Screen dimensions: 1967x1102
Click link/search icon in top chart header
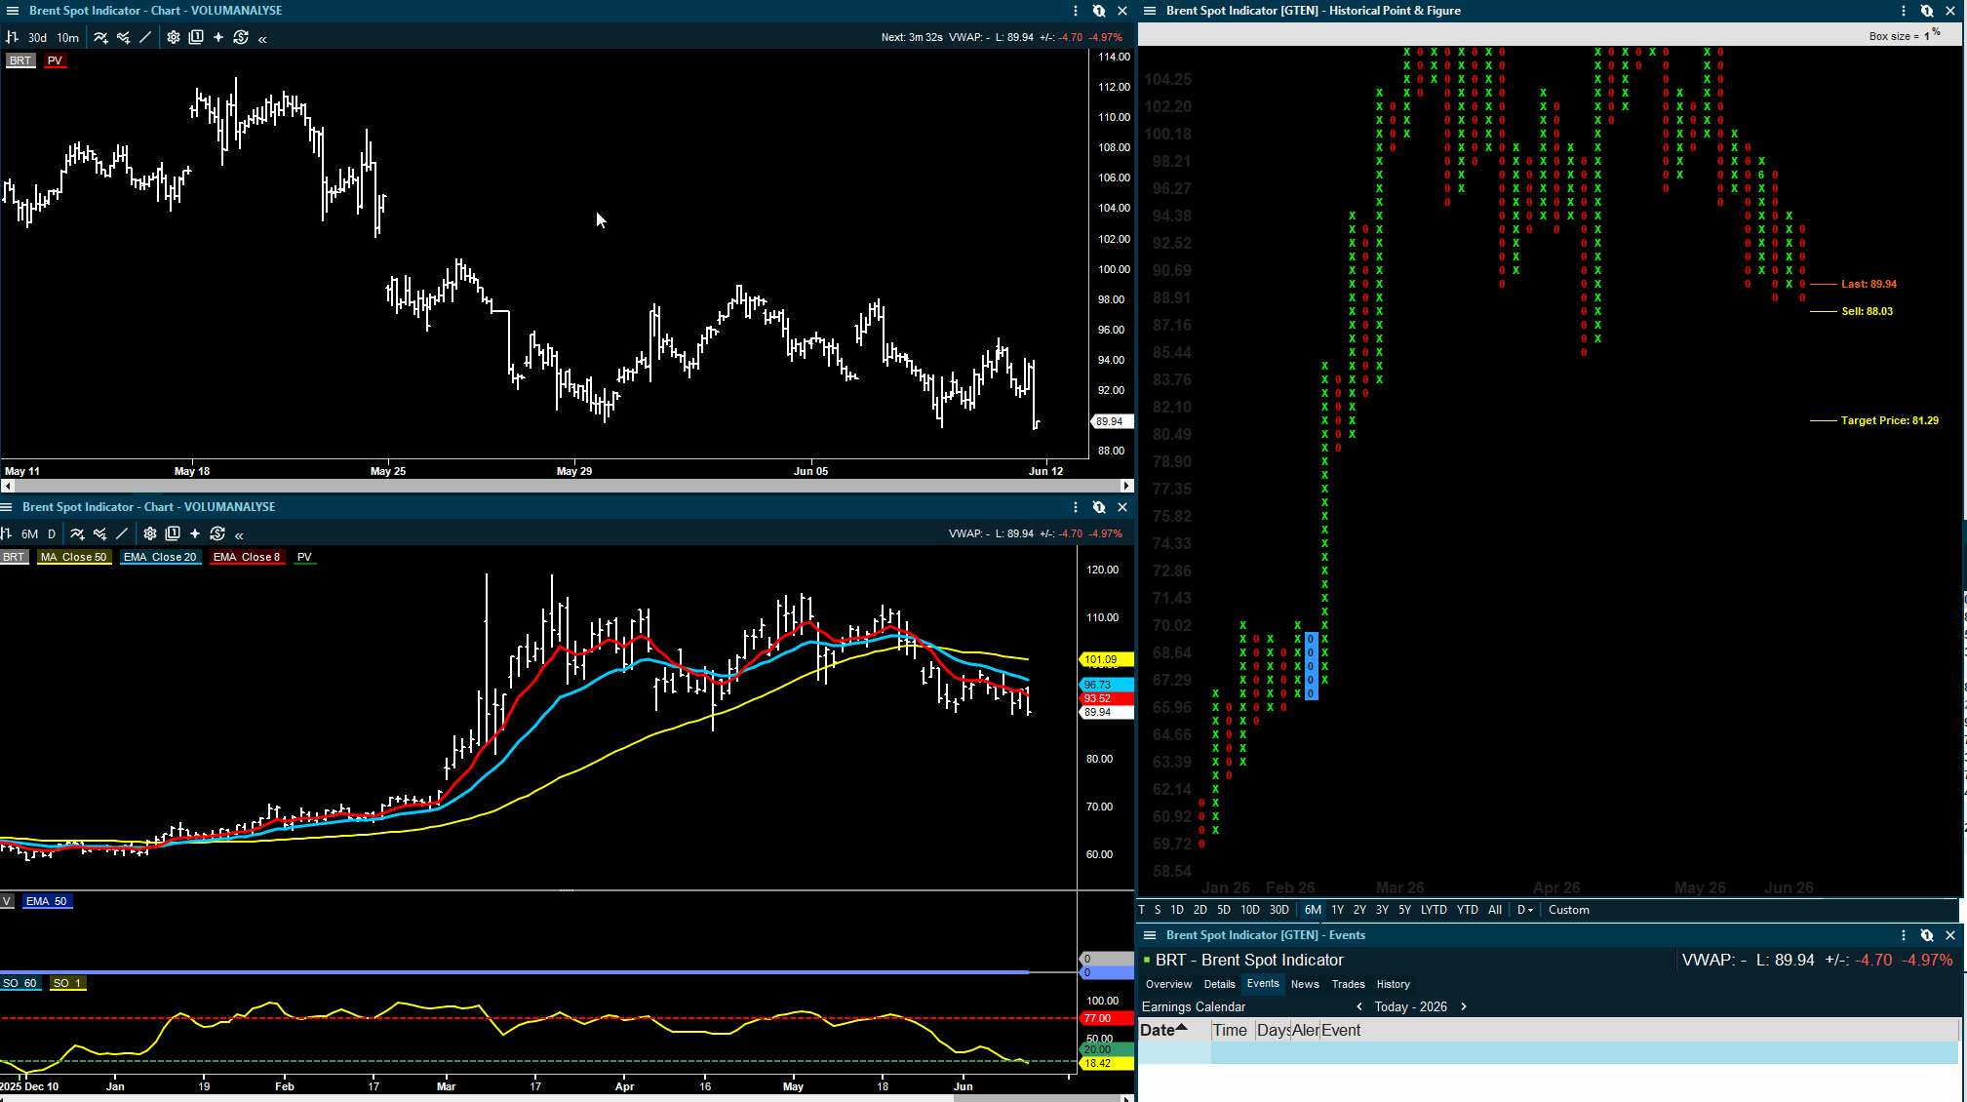(x=1099, y=11)
